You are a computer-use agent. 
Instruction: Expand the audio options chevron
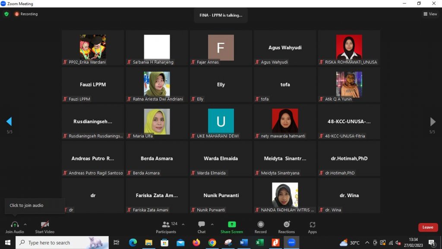(x=25, y=224)
